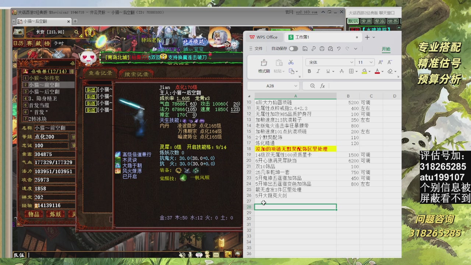Apply Bold formatting
The width and height of the screenshot is (471, 265).
309,71
